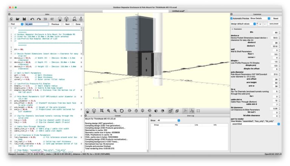Image resolution: width=290 pixels, height=166 pixels.
Task: Click the corner r stepper arrows
Action: click(279, 57)
